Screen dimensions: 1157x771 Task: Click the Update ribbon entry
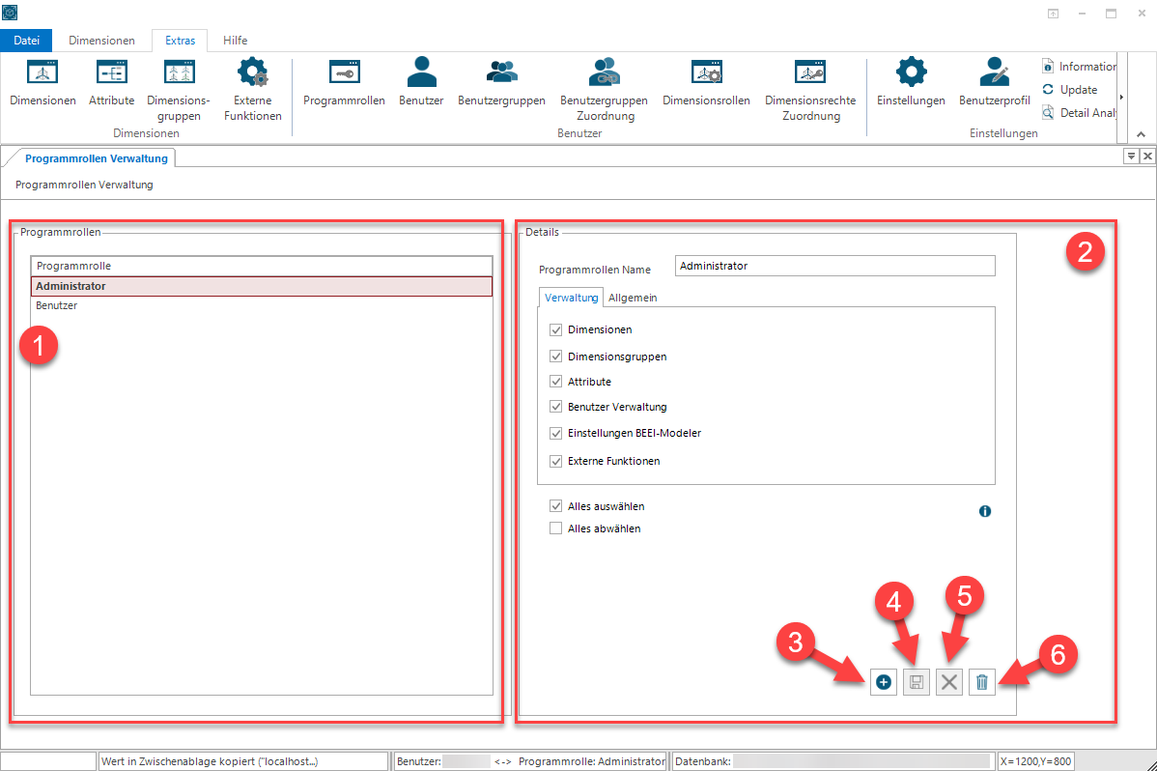(x=1070, y=89)
